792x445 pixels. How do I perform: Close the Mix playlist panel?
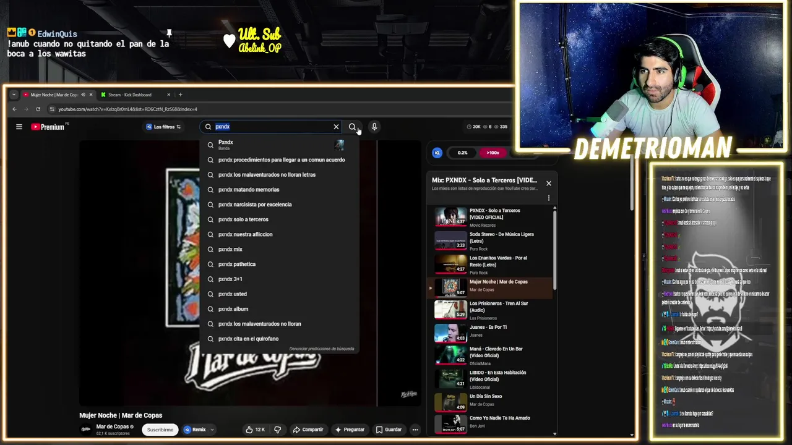pyautogui.click(x=548, y=183)
